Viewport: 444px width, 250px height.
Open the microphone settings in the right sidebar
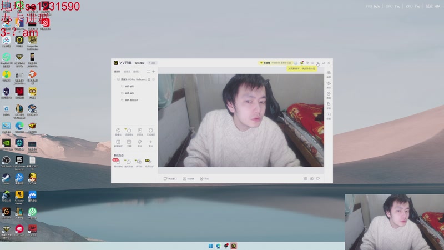(329, 85)
